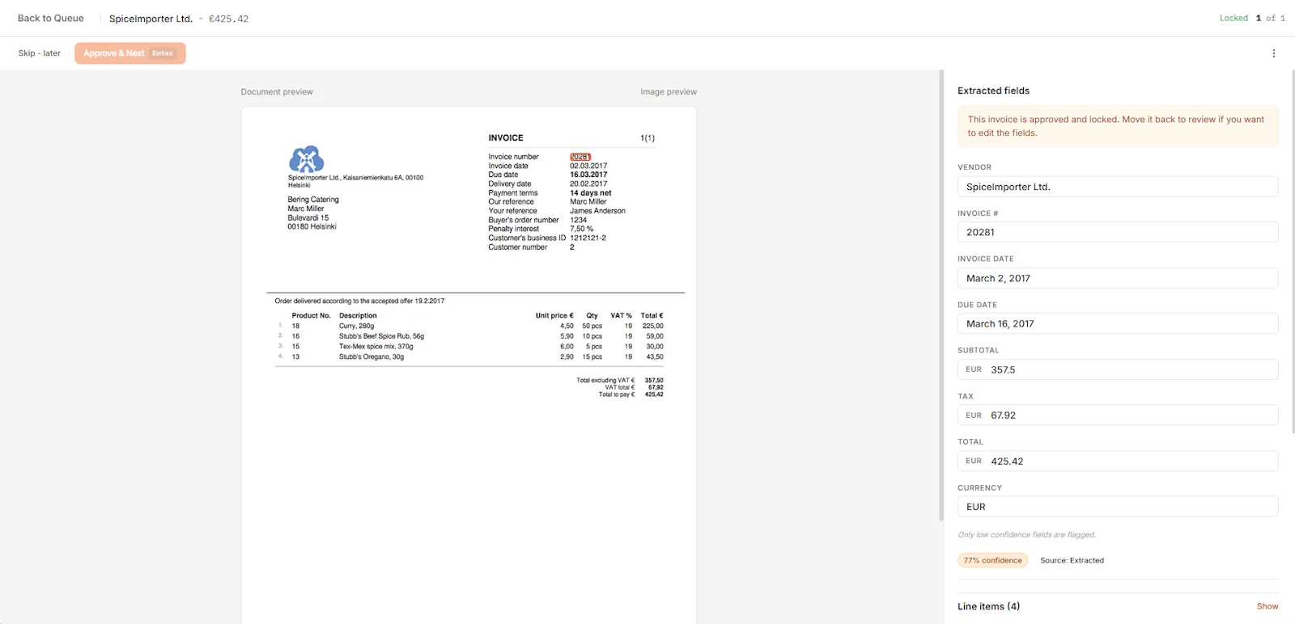Click 'Line items (4)' heading

pos(988,606)
